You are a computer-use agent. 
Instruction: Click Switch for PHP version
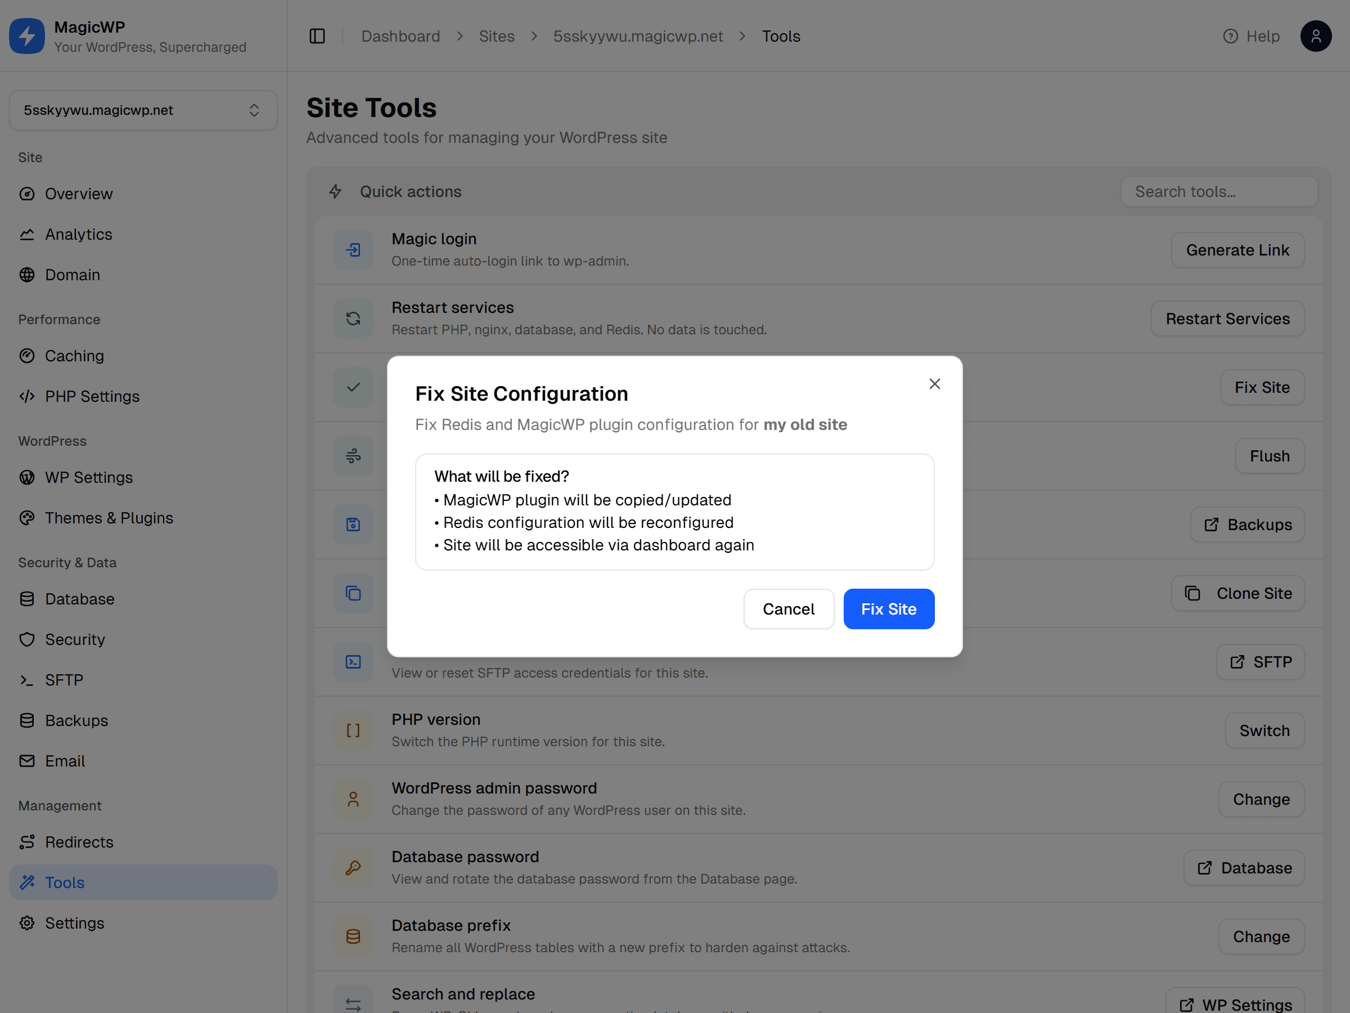[x=1264, y=731]
